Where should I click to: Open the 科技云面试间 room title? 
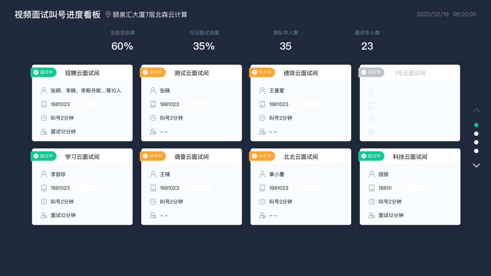coord(410,157)
